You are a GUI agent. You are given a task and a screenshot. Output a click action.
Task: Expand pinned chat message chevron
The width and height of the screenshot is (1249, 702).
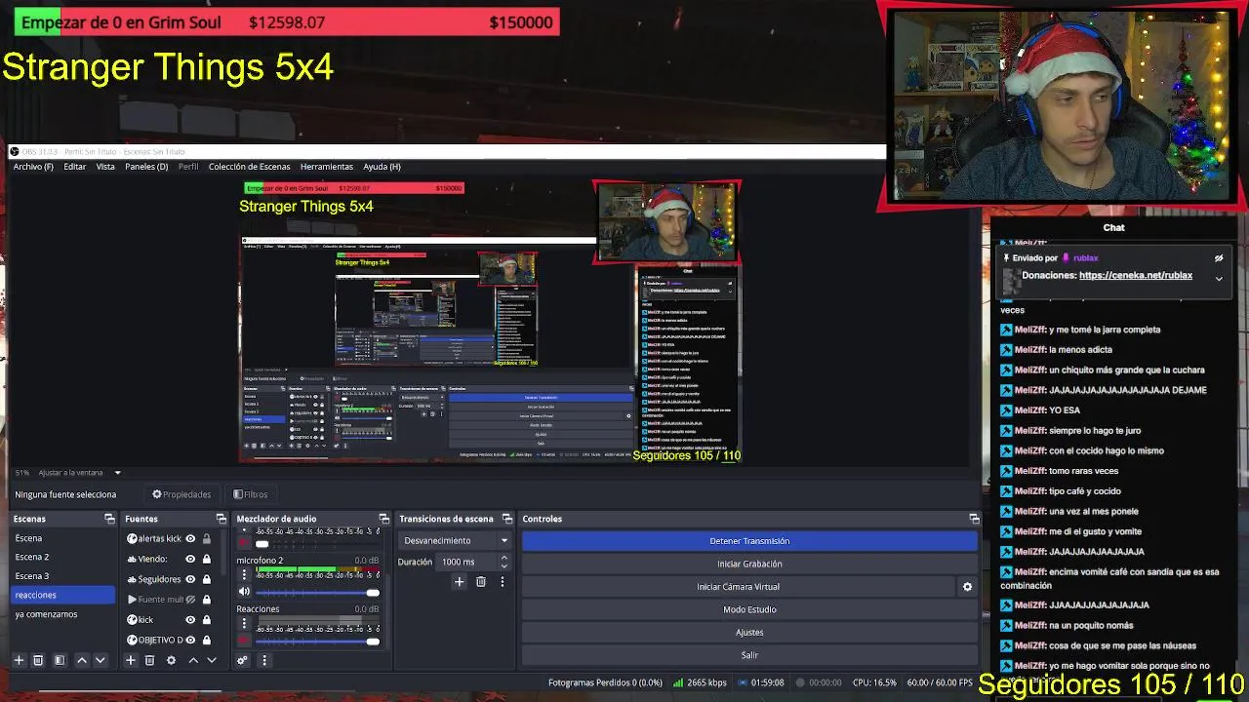pos(1219,279)
